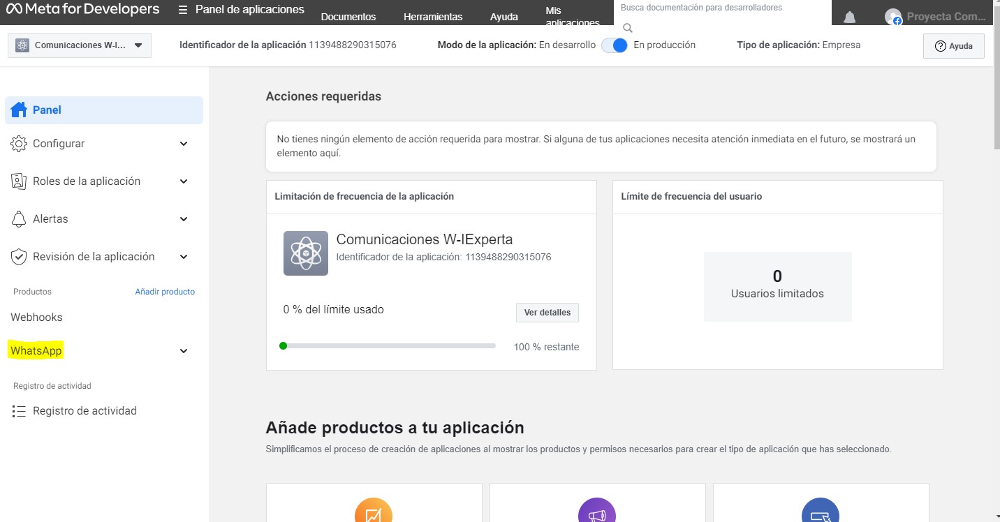Click the Configurar gear icon
The width and height of the screenshot is (1000, 522).
click(x=19, y=143)
